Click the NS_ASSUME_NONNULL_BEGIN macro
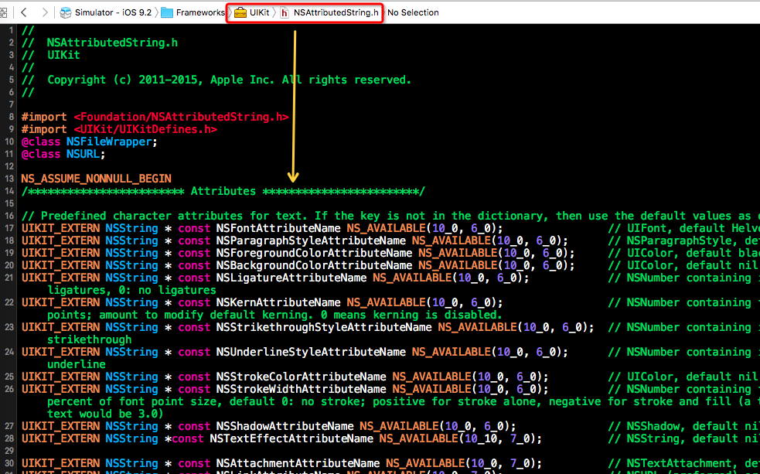 click(96, 179)
